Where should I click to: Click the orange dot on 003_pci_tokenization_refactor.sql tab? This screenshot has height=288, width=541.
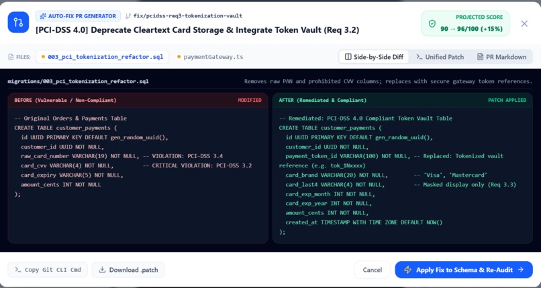43,57
